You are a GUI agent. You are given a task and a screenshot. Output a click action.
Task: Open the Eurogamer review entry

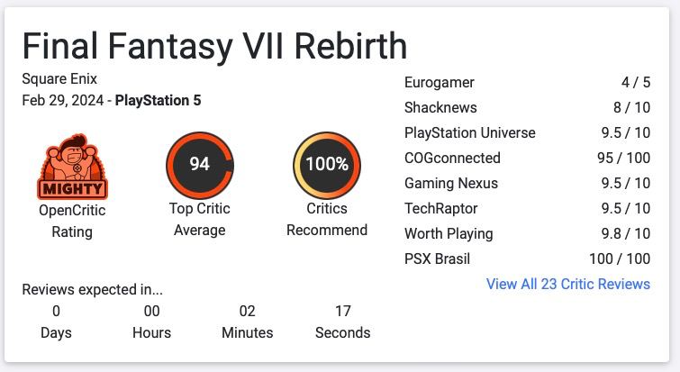tap(440, 82)
